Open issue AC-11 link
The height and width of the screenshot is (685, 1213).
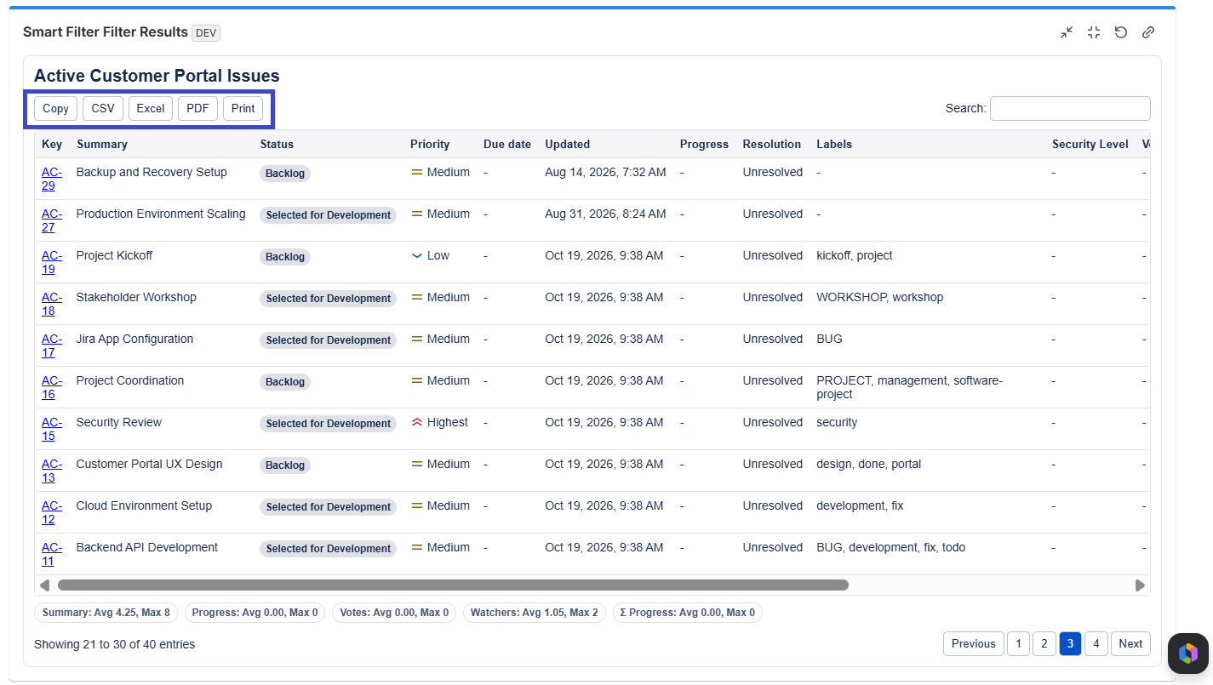click(x=51, y=554)
